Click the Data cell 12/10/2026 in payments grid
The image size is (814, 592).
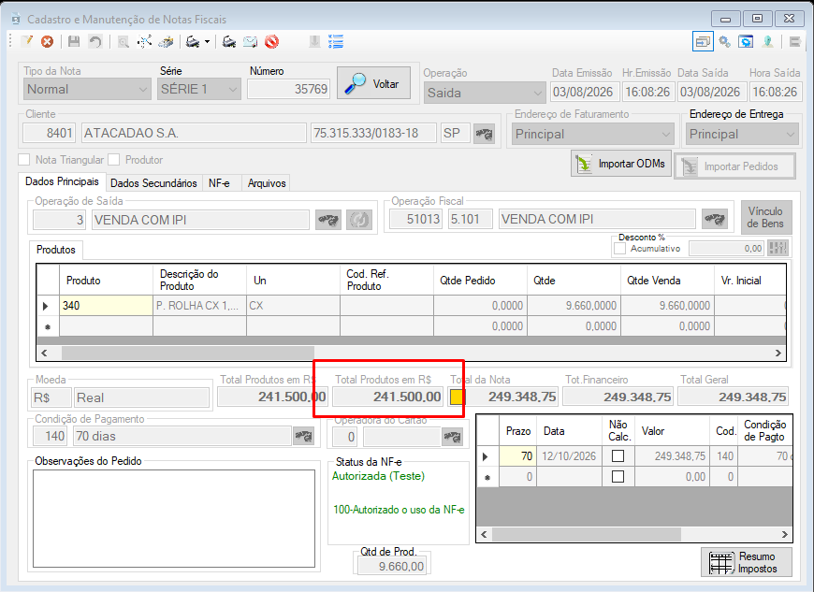click(x=569, y=456)
